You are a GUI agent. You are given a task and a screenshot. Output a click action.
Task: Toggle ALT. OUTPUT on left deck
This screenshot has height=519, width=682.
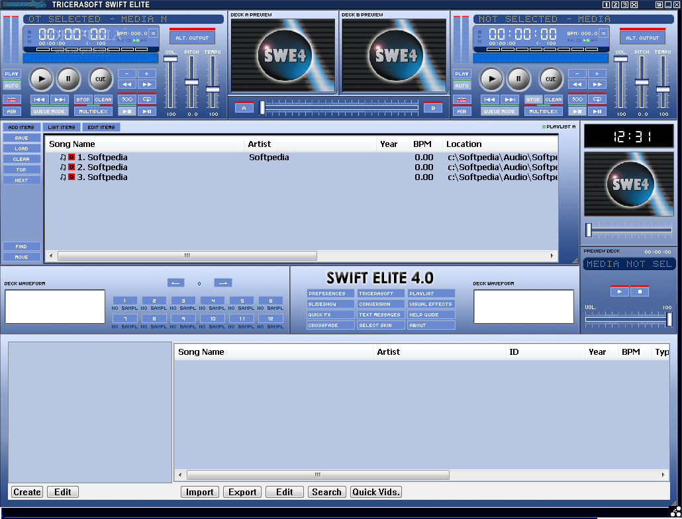coord(192,38)
